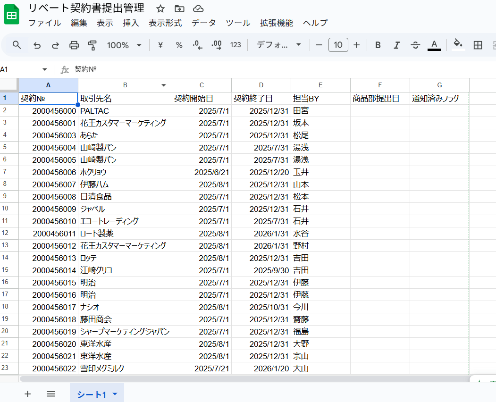496x402 pixels.
Task: Select column G header
Action: 439,85
